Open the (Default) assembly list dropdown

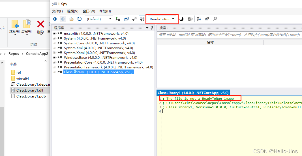(x=99, y=19)
